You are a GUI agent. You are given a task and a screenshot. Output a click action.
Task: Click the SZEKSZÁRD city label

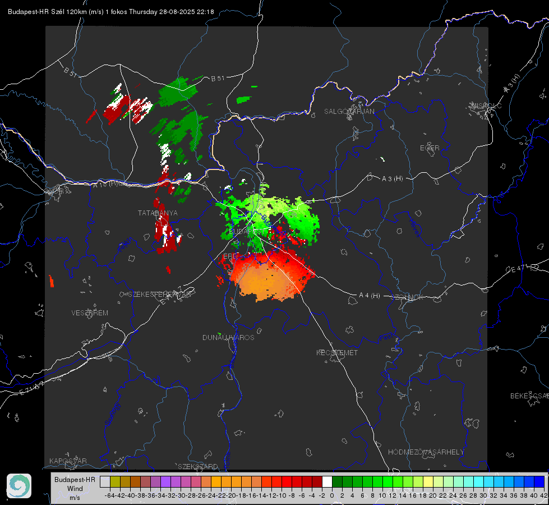[198, 466]
